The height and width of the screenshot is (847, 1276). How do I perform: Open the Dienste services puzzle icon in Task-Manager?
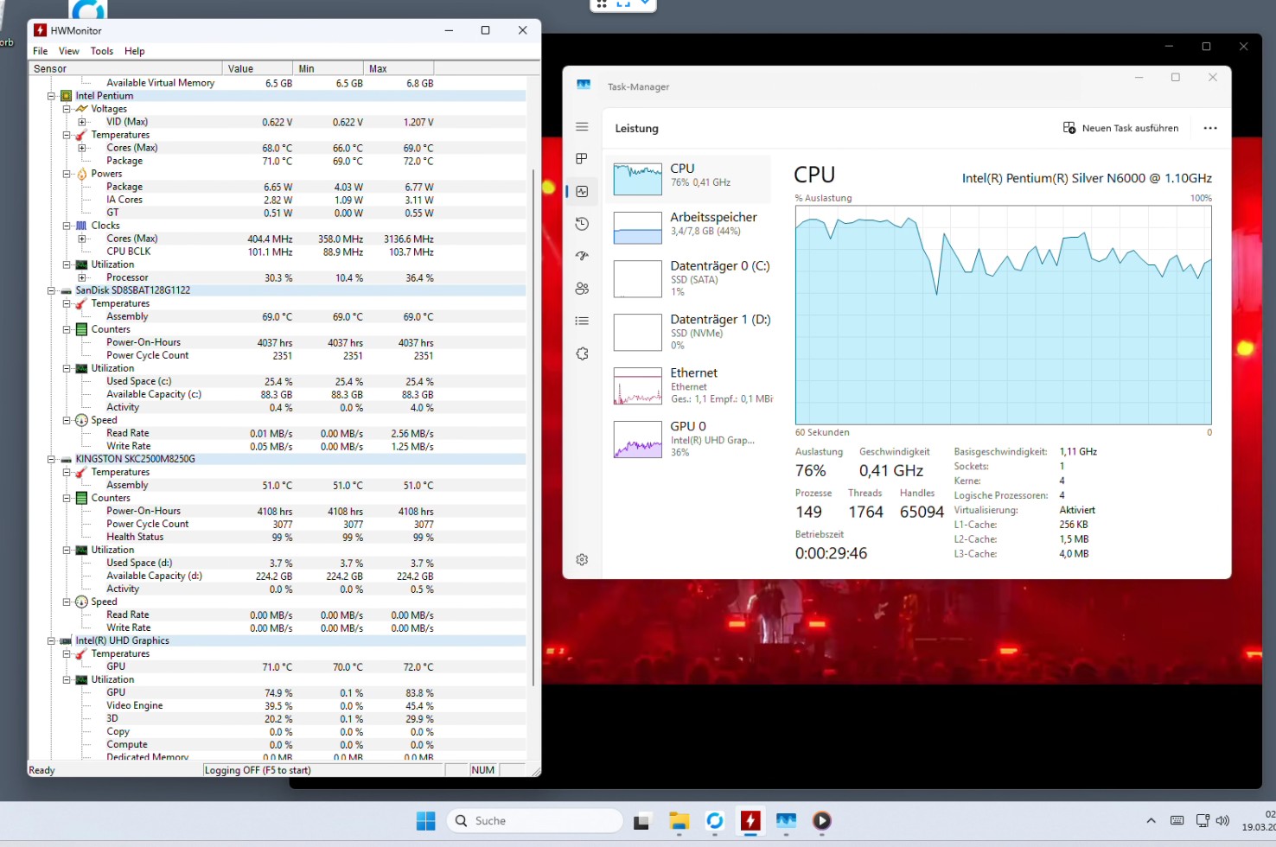(582, 353)
